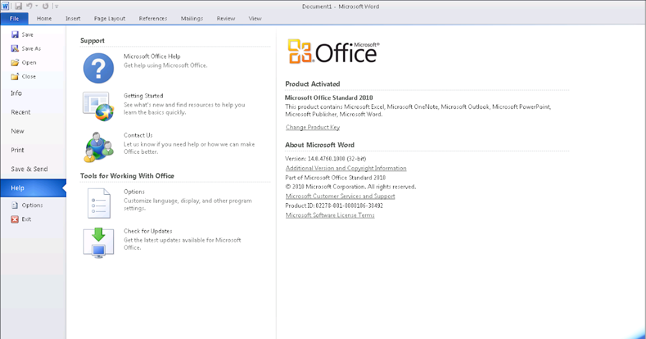646x339 pixels.
Task: Open the Recent documents section
Action: pyautogui.click(x=21, y=112)
